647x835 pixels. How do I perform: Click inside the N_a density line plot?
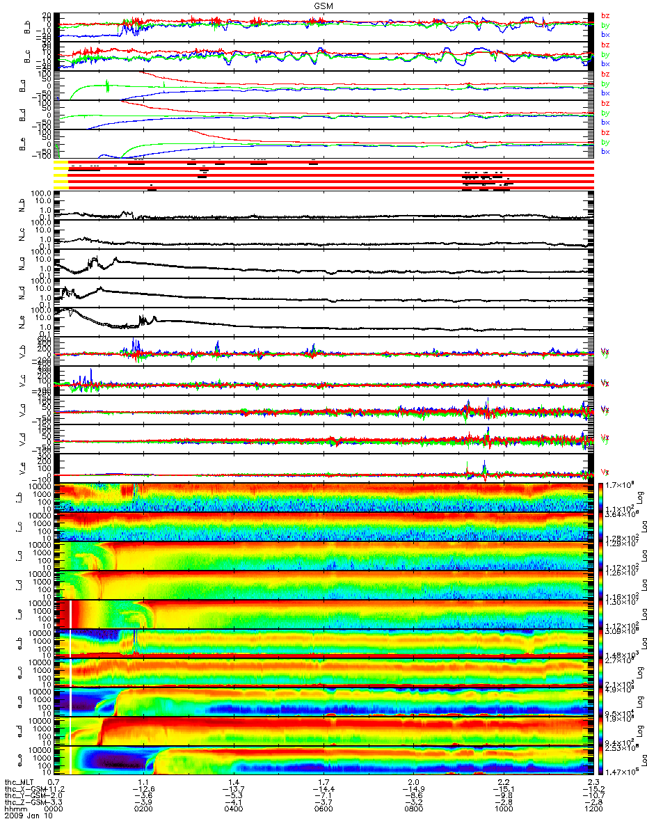pyautogui.click(x=323, y=264)
